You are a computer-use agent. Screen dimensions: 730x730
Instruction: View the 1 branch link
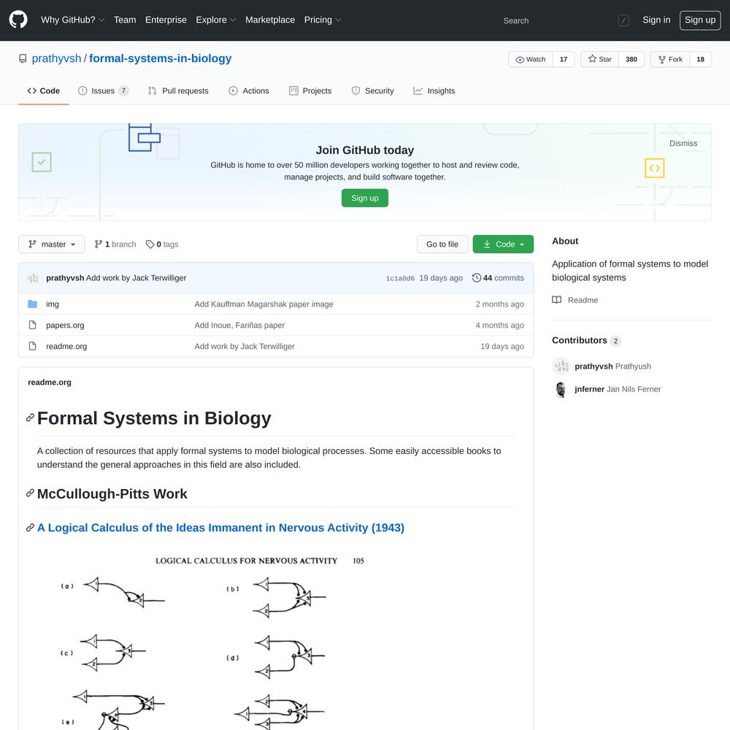coord(115,244)
